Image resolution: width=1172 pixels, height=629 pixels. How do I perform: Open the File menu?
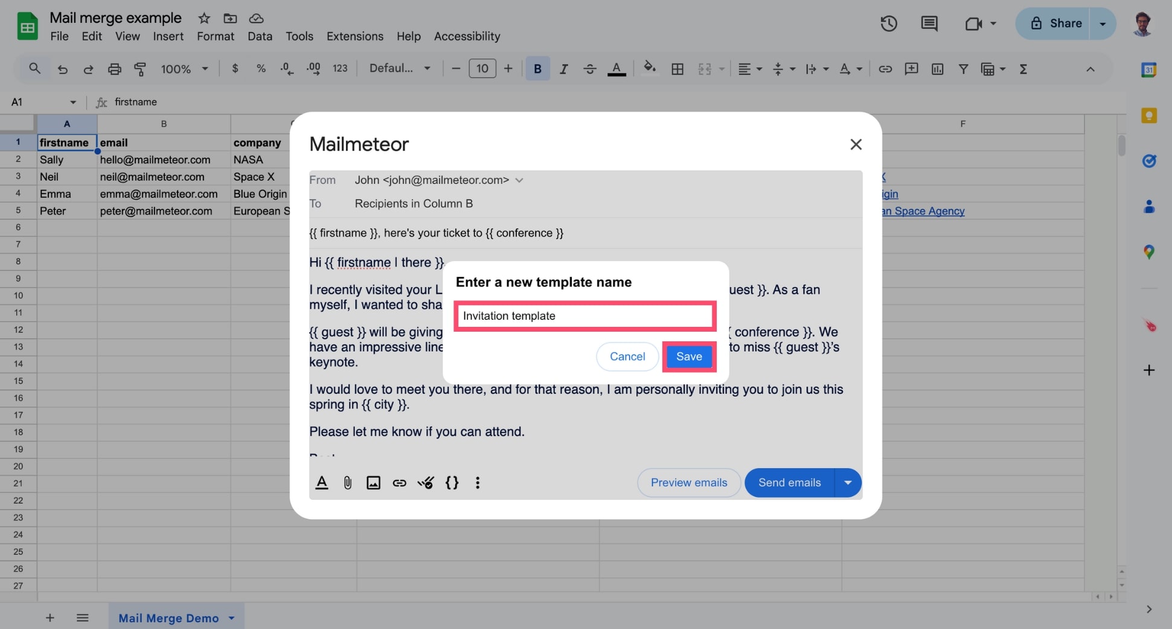59,36
